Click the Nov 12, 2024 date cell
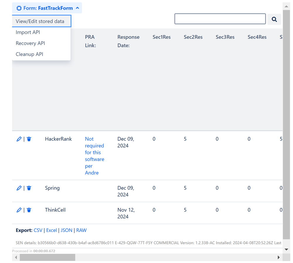Viewport: 293px width, 263px height. (126, 213)
